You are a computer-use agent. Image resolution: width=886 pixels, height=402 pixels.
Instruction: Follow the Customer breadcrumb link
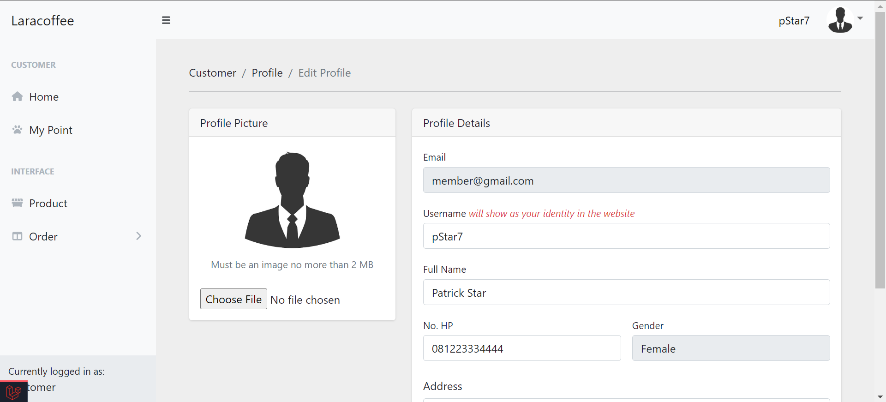tap(212, 73)
